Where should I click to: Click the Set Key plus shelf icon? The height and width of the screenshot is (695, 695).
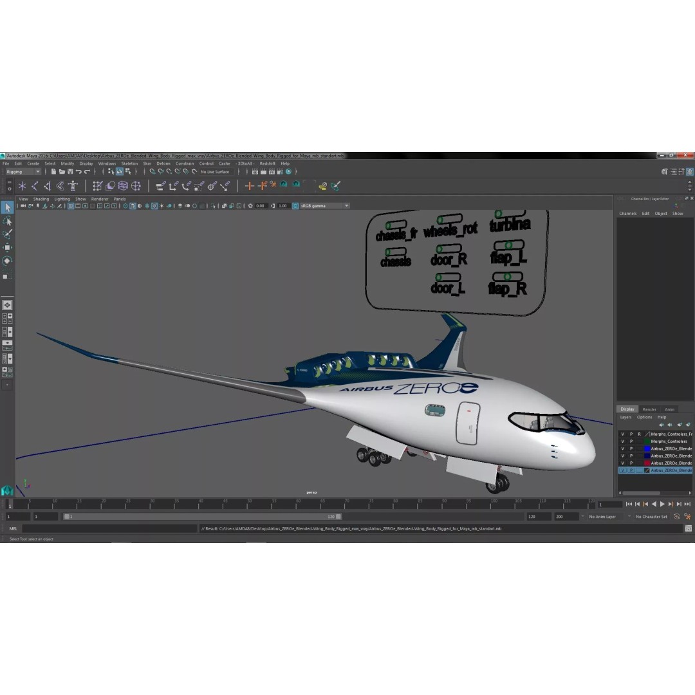coord(250,186)
